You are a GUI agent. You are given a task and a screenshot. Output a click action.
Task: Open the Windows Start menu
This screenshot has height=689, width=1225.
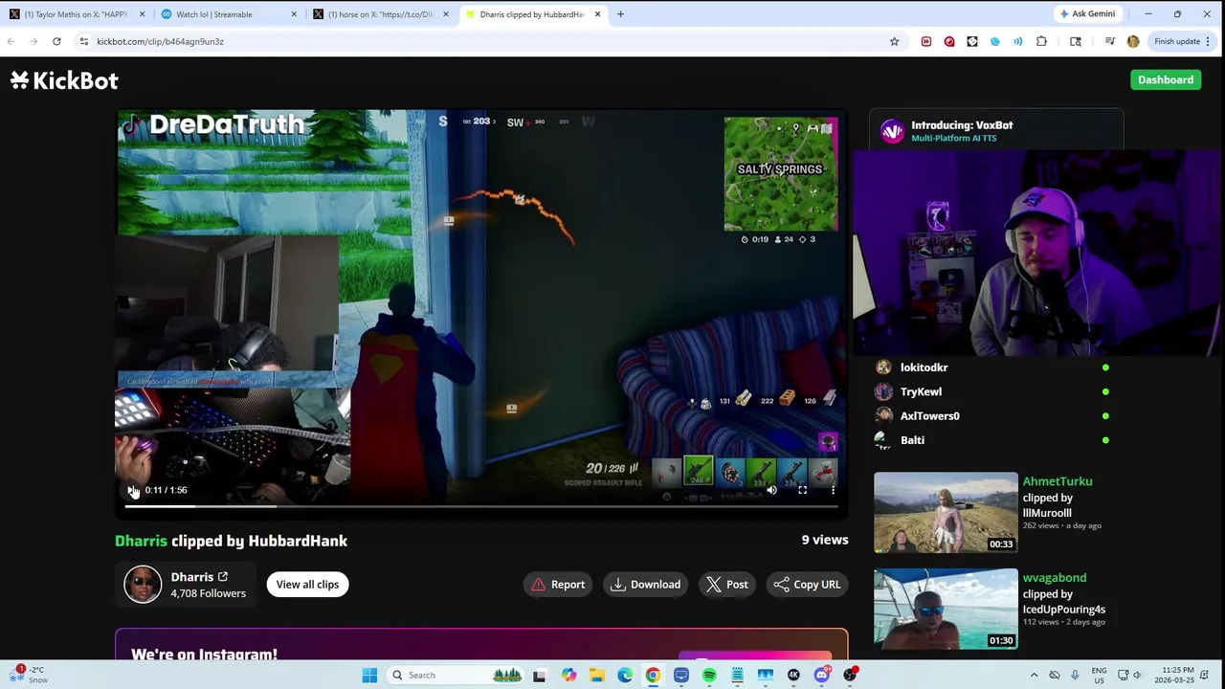coord(369,675)
